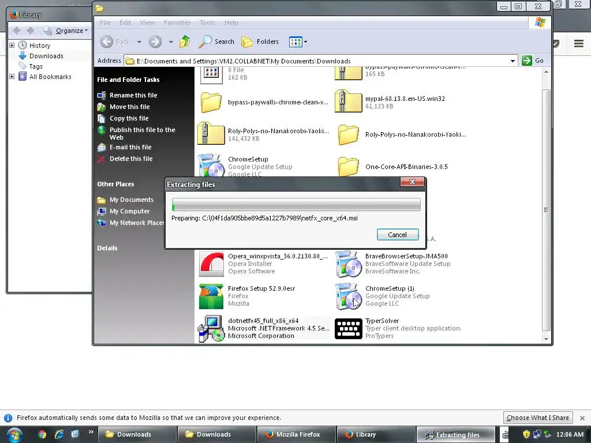The width and height of the screenshot is (591, 443).
Task: Select the TyperSolver keyboard icon
Action: (348, 328)
